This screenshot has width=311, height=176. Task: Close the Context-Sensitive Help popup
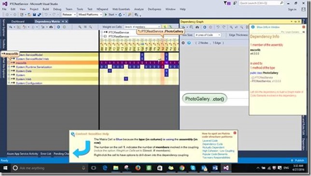pos(235,133)
